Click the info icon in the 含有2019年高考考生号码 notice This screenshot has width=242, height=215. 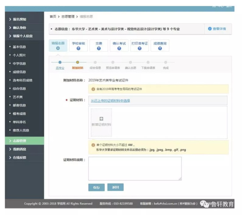[93, 89]
